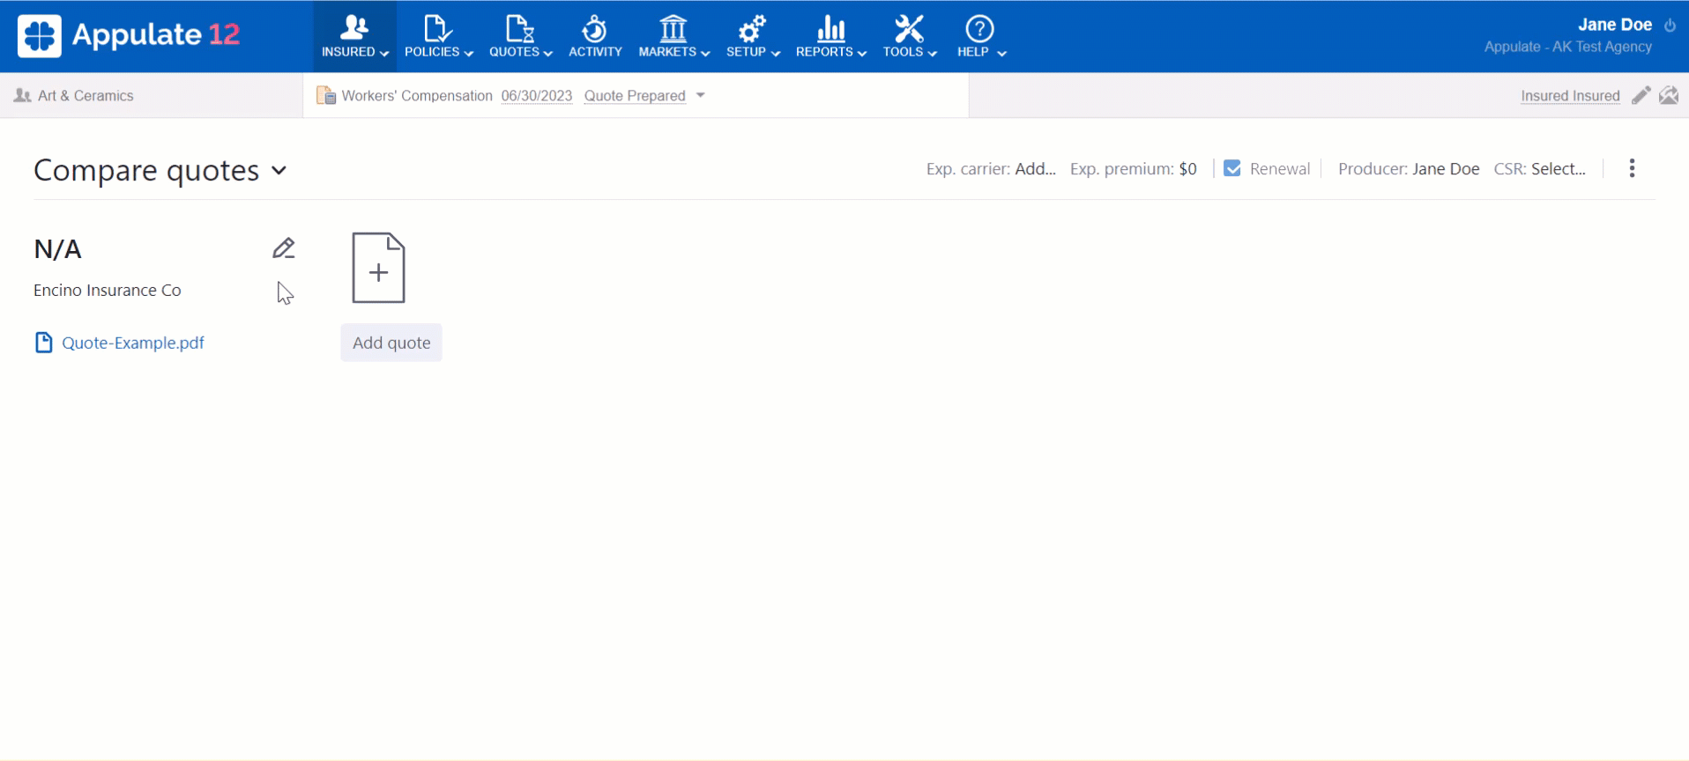
Task: Expand the Quote Prepared status dropdown arrow
Action: pyautogui.click(x=700, y=95)
